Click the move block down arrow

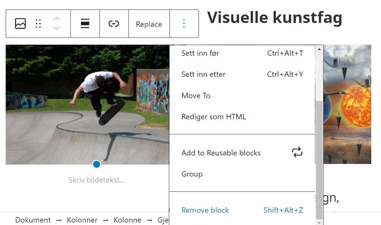coord(56,29)
